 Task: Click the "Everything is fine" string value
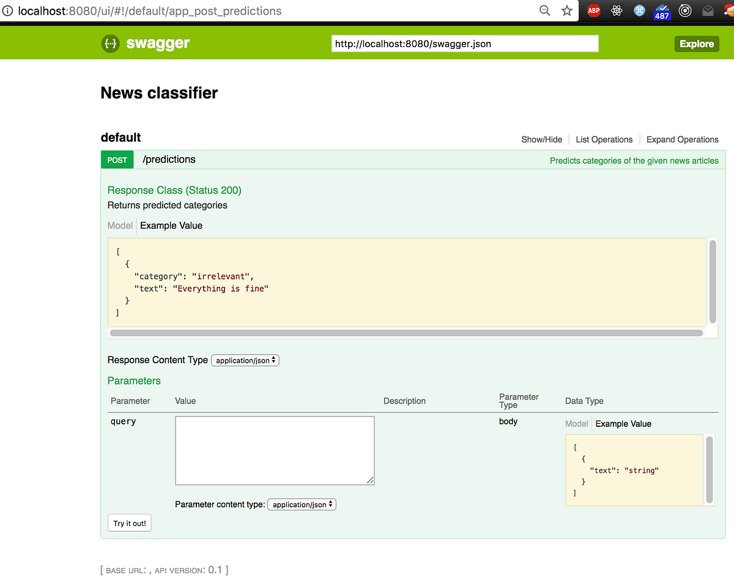(221, 289)
